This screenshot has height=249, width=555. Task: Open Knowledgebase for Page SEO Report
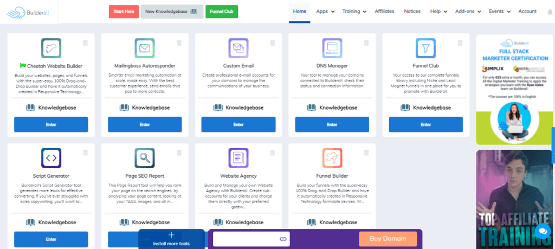coord(145,223)
